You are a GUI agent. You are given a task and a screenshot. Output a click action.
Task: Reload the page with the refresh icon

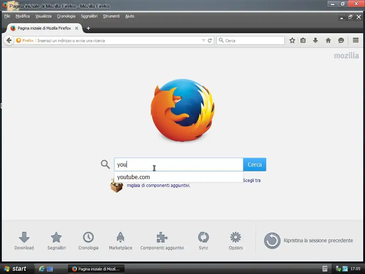click(x=210, y=40)
